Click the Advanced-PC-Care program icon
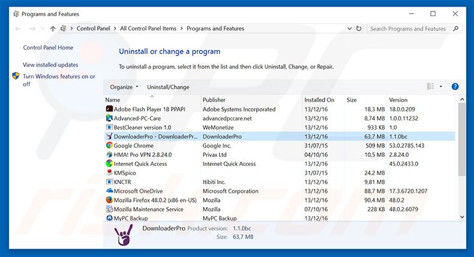Screen dimensions: 474x257 (109, 118)
